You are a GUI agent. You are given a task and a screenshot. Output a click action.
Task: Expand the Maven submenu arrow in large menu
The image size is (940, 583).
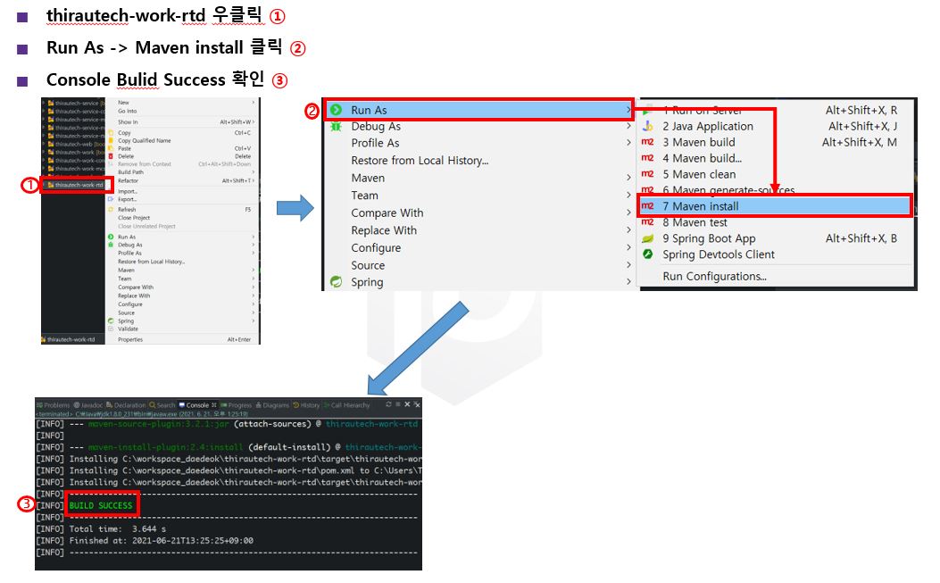coord(628,179)
